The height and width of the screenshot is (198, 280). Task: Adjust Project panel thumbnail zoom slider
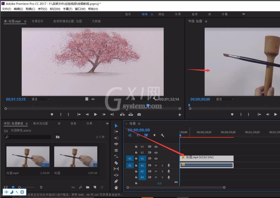point(26,187)
